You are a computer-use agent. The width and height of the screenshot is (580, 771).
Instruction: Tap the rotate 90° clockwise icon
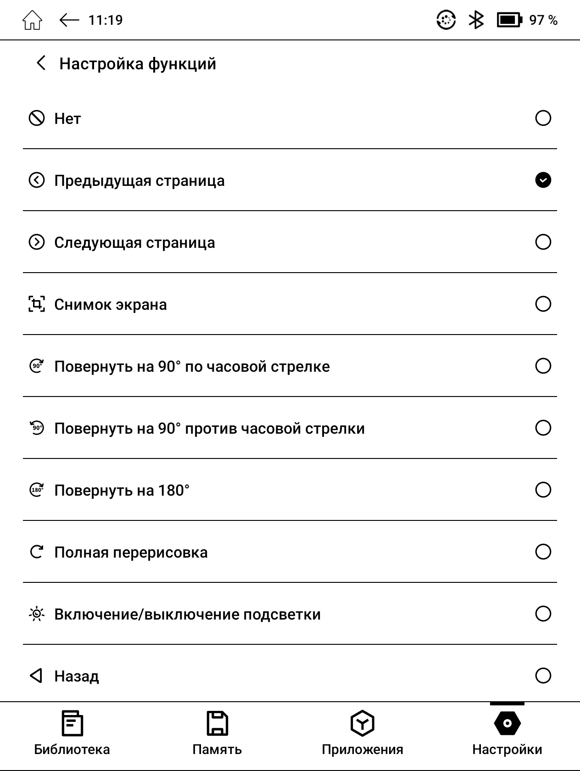pos(37,366)
